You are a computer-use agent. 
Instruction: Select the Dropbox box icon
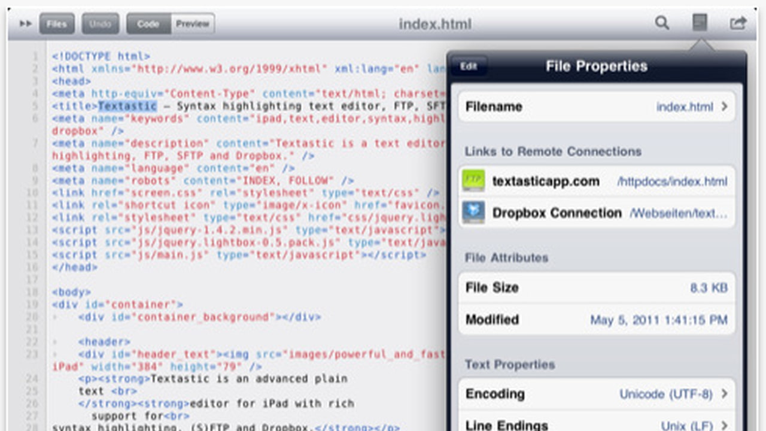(x=473, y=213)
